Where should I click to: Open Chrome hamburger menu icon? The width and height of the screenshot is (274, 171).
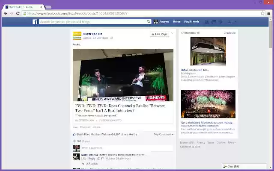click(x=269, y=13)
